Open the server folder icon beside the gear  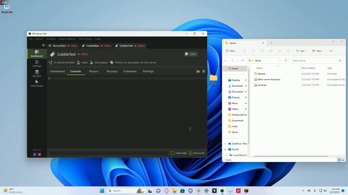198,71
